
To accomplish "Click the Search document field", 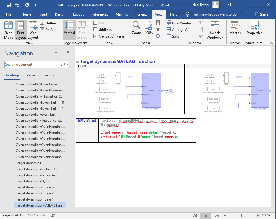I will point(32,65).
